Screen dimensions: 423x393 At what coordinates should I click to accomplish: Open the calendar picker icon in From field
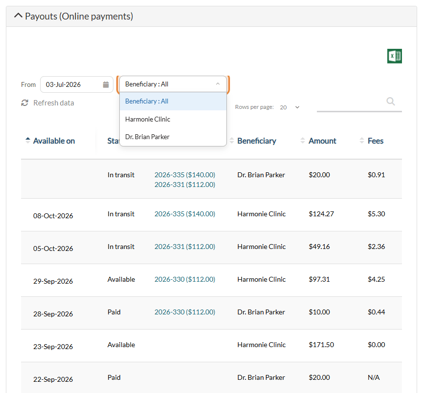tap(106, 84)
